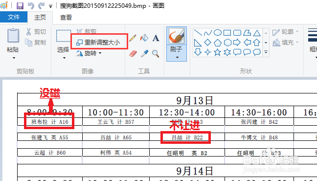Select the Oval callout shape
This screenshot has height=181, width=317.
247,52
